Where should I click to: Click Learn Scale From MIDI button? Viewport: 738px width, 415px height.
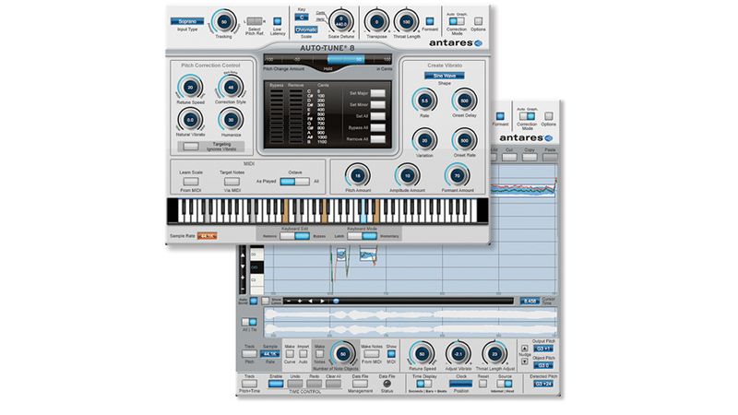coord(191,181)
